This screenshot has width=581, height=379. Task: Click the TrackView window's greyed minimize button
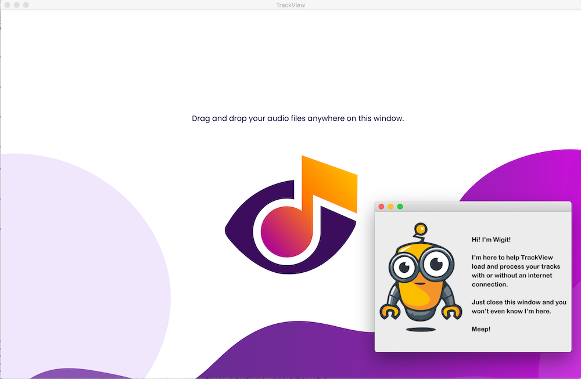[x=16, y=5]
